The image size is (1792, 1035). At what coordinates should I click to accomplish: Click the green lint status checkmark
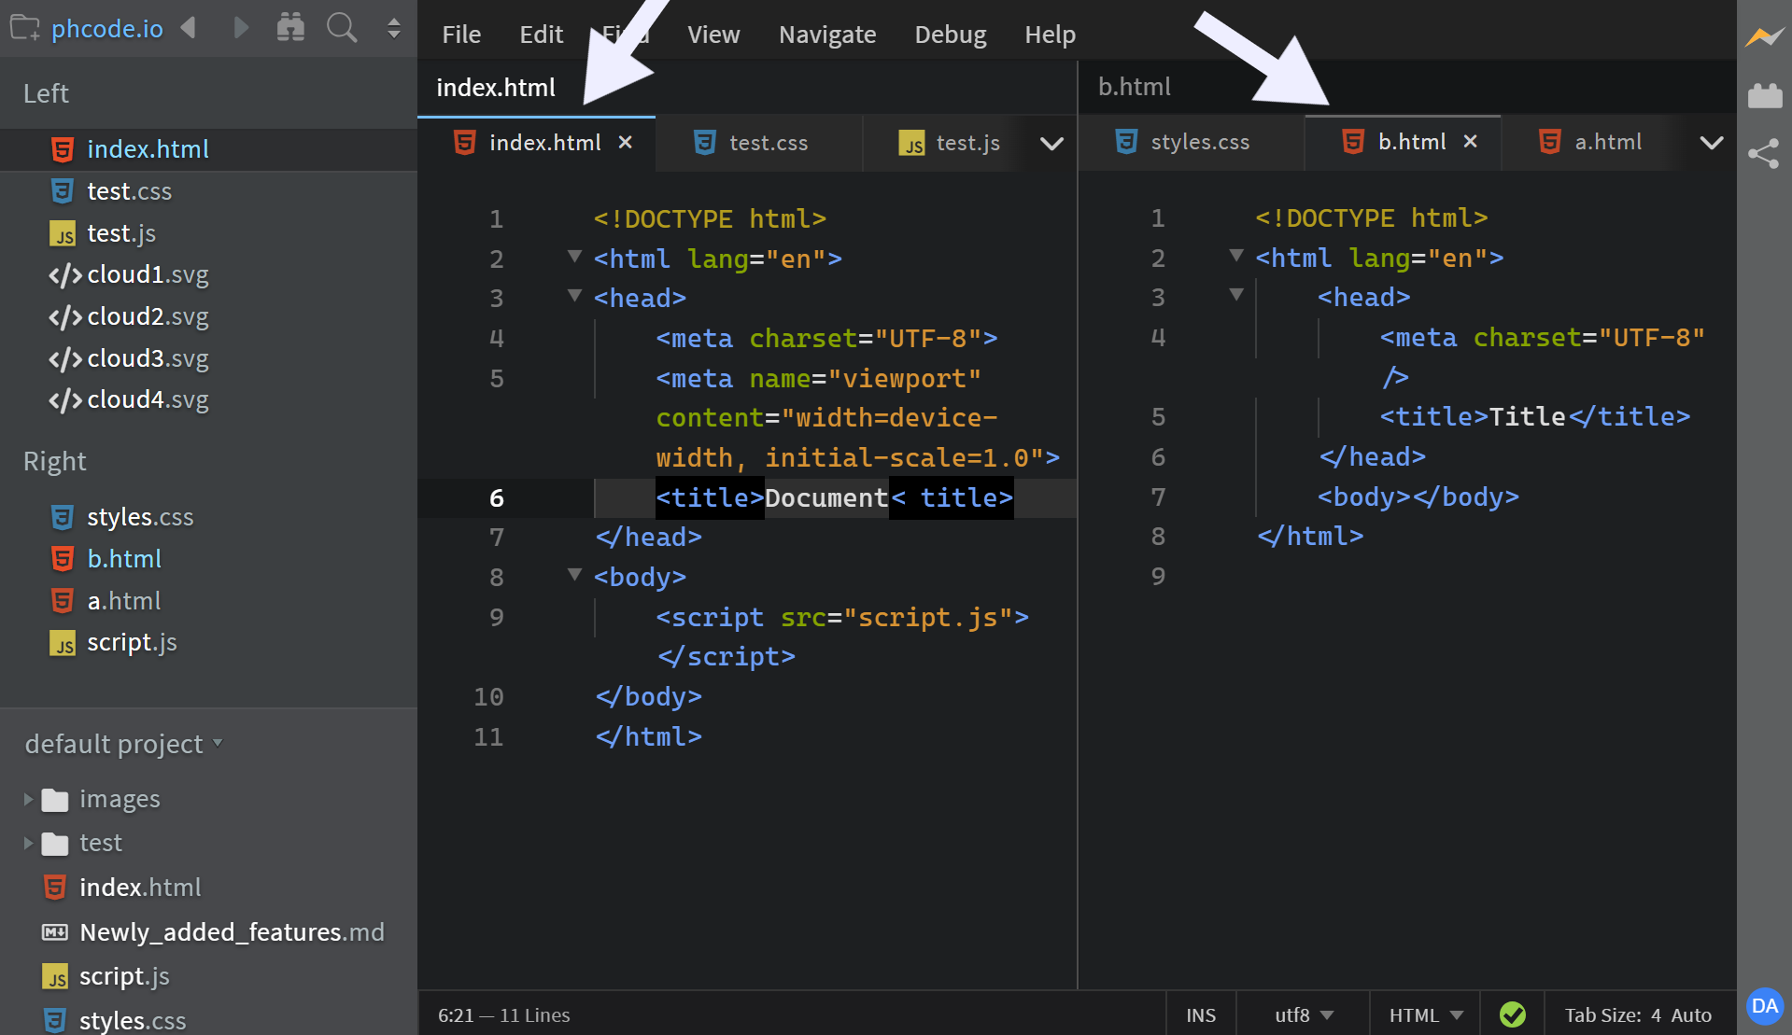[x=1513, y=1014]
